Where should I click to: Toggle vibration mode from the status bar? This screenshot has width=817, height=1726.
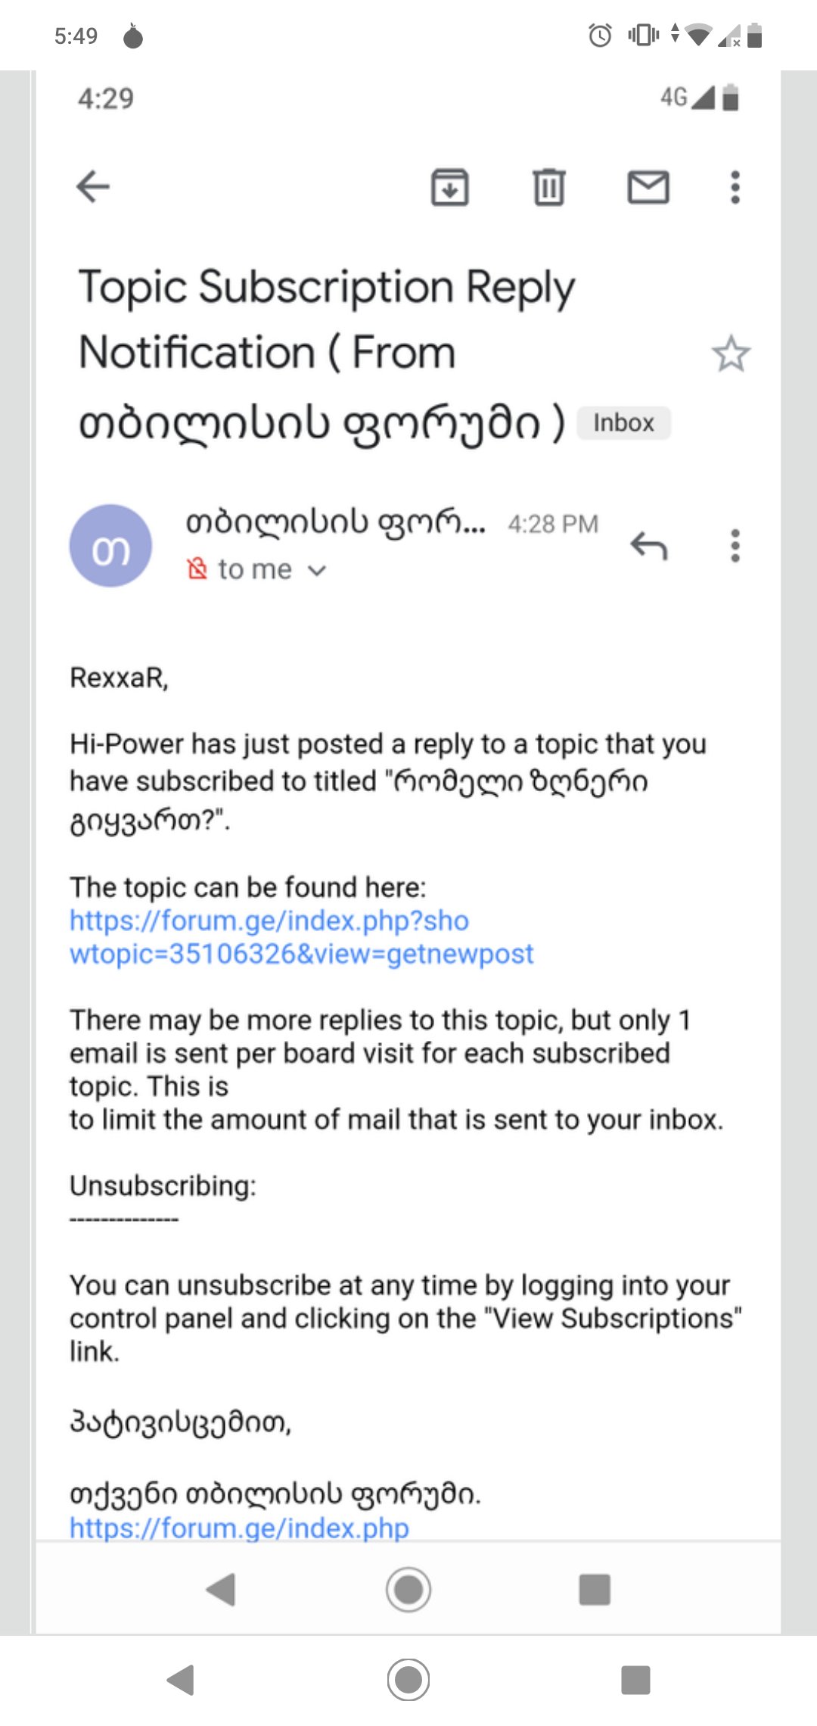(x=641, y=34)
